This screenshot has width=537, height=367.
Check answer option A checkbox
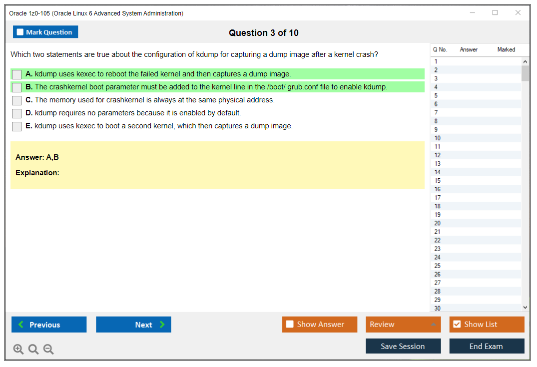pyautogui.click(x=16, y=74)
